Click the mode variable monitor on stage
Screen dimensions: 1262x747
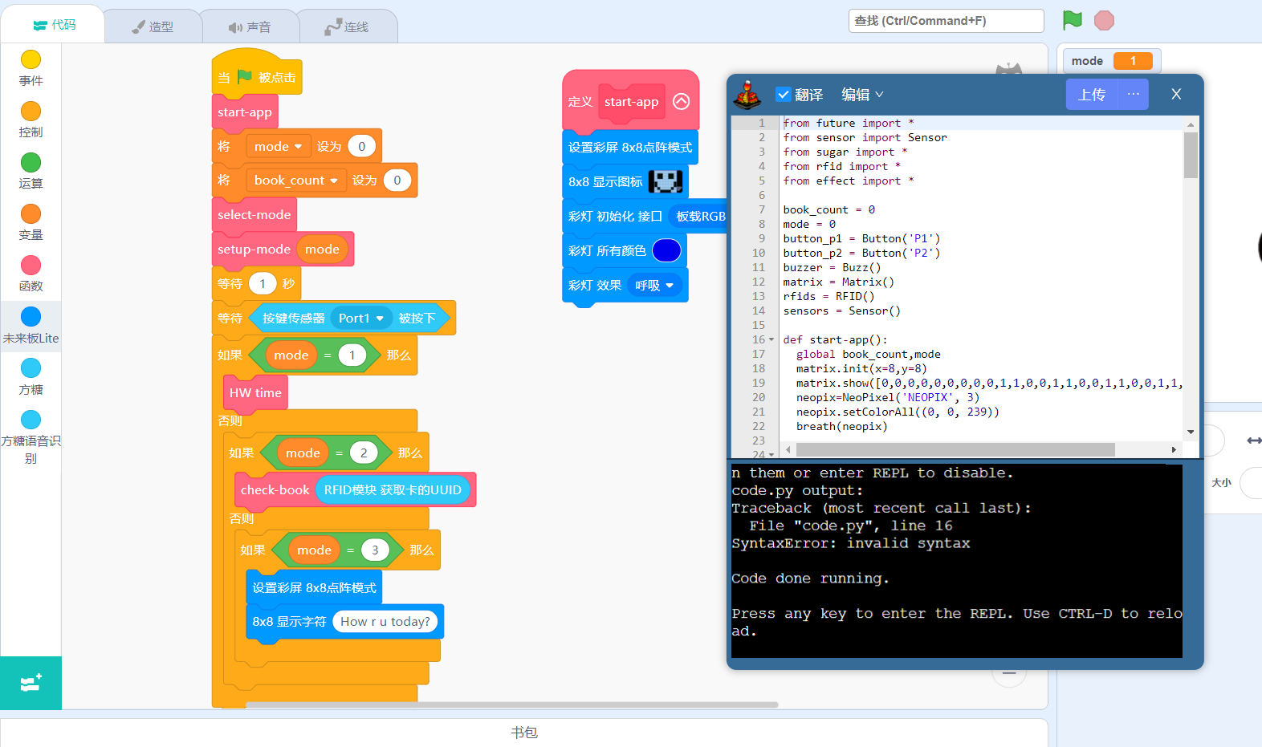click(1111, 61)
